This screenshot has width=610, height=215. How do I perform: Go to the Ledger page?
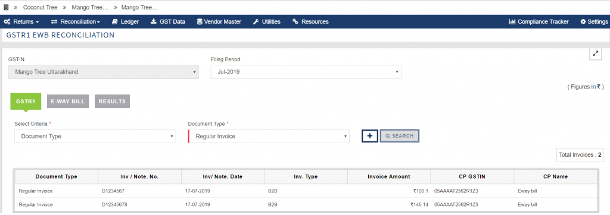pos(125,22)
